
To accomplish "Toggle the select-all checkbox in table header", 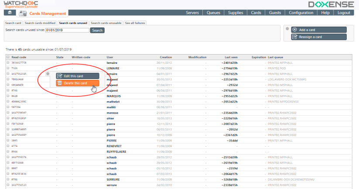I will click(8, 57).
